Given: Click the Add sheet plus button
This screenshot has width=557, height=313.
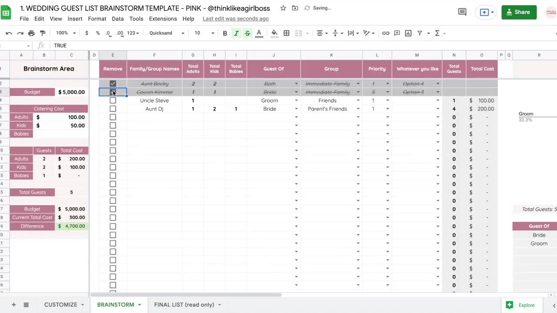Looking at the screenshot, I should coord(13,305).
